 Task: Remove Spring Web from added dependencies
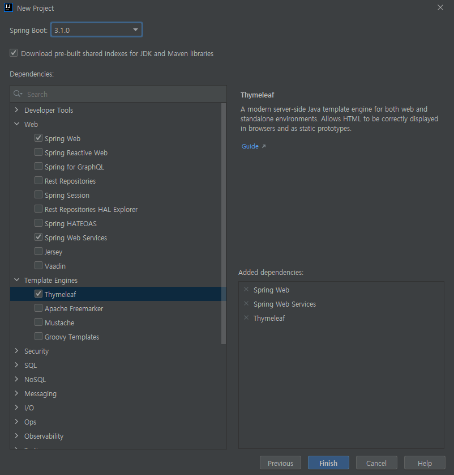click(246, 290)
